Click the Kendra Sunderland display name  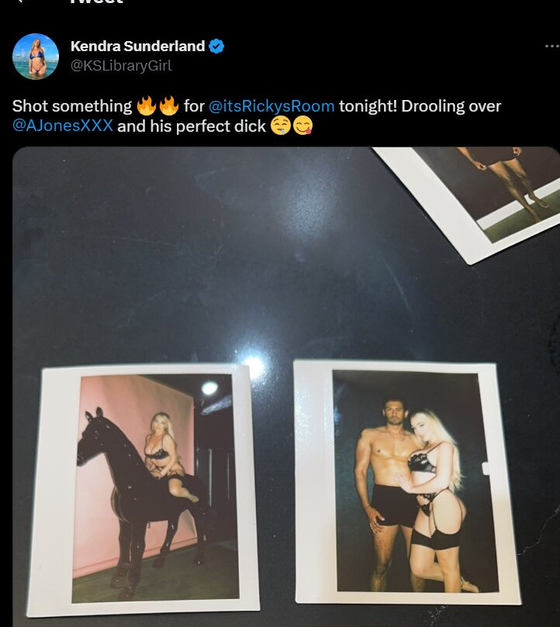tap(138, 47)
